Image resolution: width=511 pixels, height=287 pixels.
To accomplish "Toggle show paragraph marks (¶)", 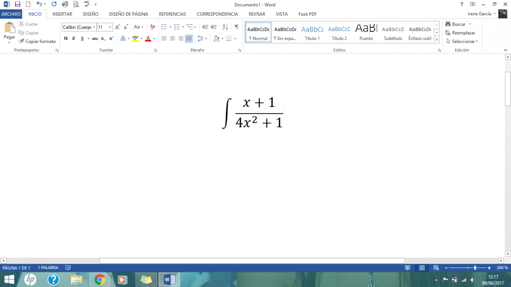I will pos(237,27).
